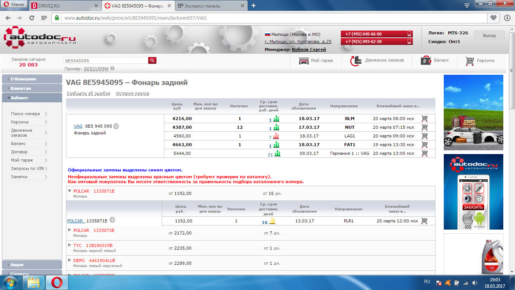This screenshot has width=515, height=290.
Task: Open История поиска link
Action: (x=132, y=93)
